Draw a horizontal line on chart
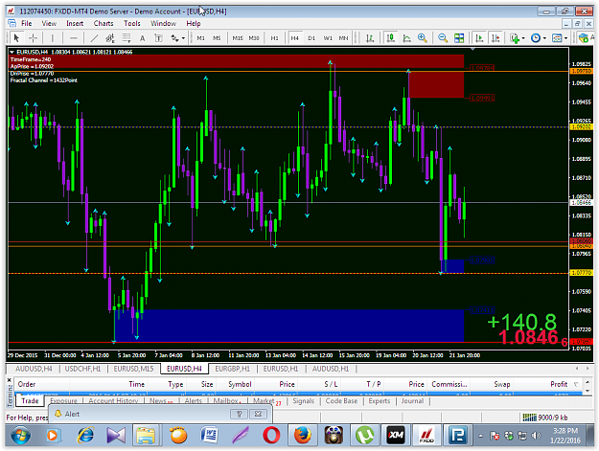 (x=74, y=37)
